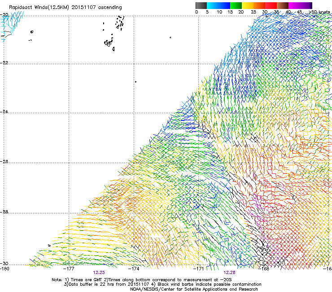The width and height of the screenshot is (332, 292).
Task: Click the '-177' longitude axis label
Action: 69,269
